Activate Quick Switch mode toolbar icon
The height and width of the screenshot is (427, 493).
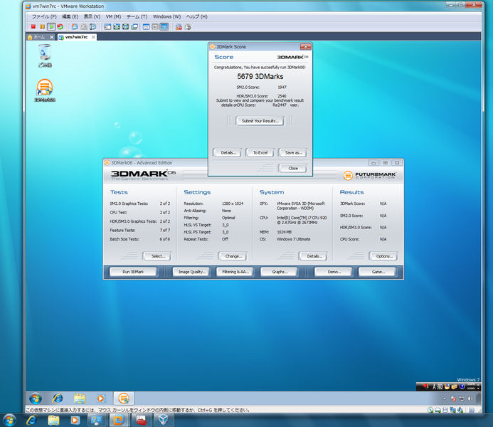tap(125, 27)
